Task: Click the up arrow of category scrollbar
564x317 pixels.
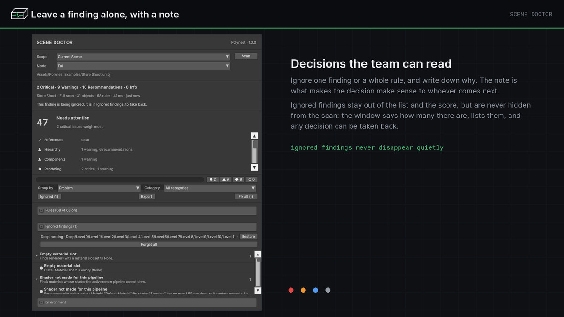Action: (254, 136)
